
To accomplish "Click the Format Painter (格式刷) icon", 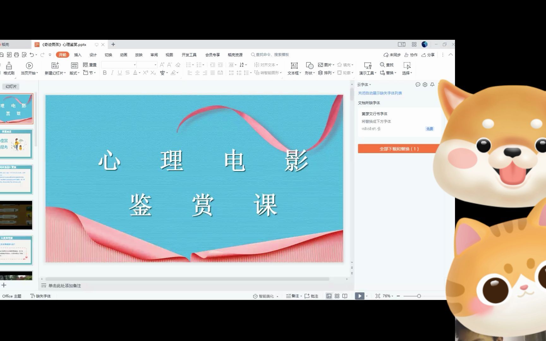I will (x=9, y=65).
